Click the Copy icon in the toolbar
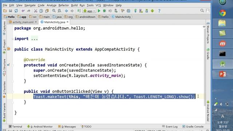 click(x=41, y=11)
